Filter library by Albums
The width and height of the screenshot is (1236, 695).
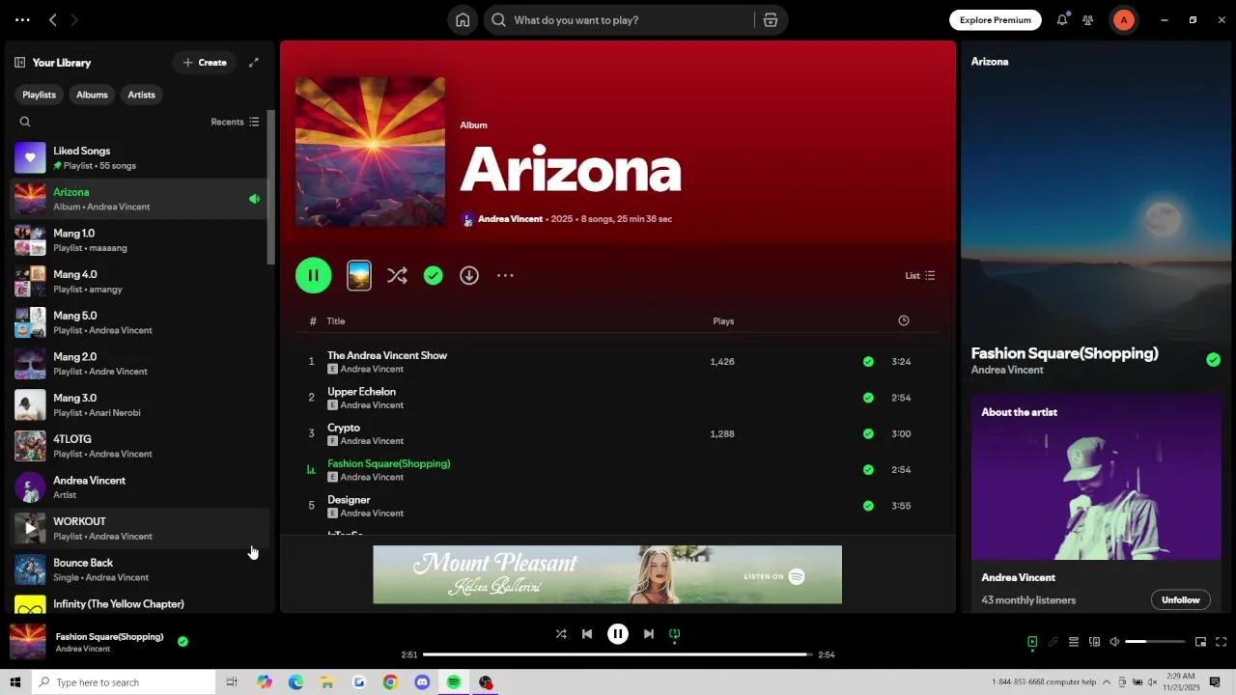click(92, 95)
